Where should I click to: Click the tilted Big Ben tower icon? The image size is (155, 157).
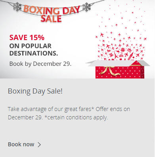130,56
